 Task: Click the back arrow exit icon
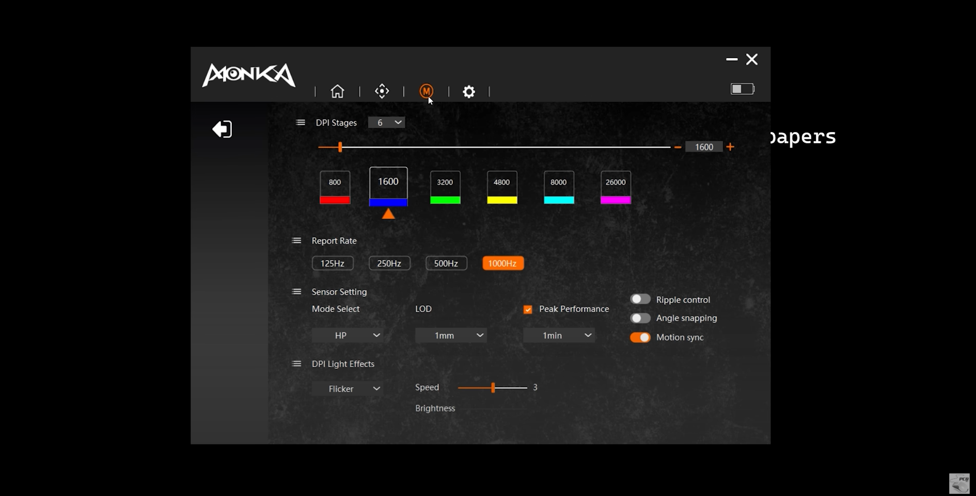(222, 129)
